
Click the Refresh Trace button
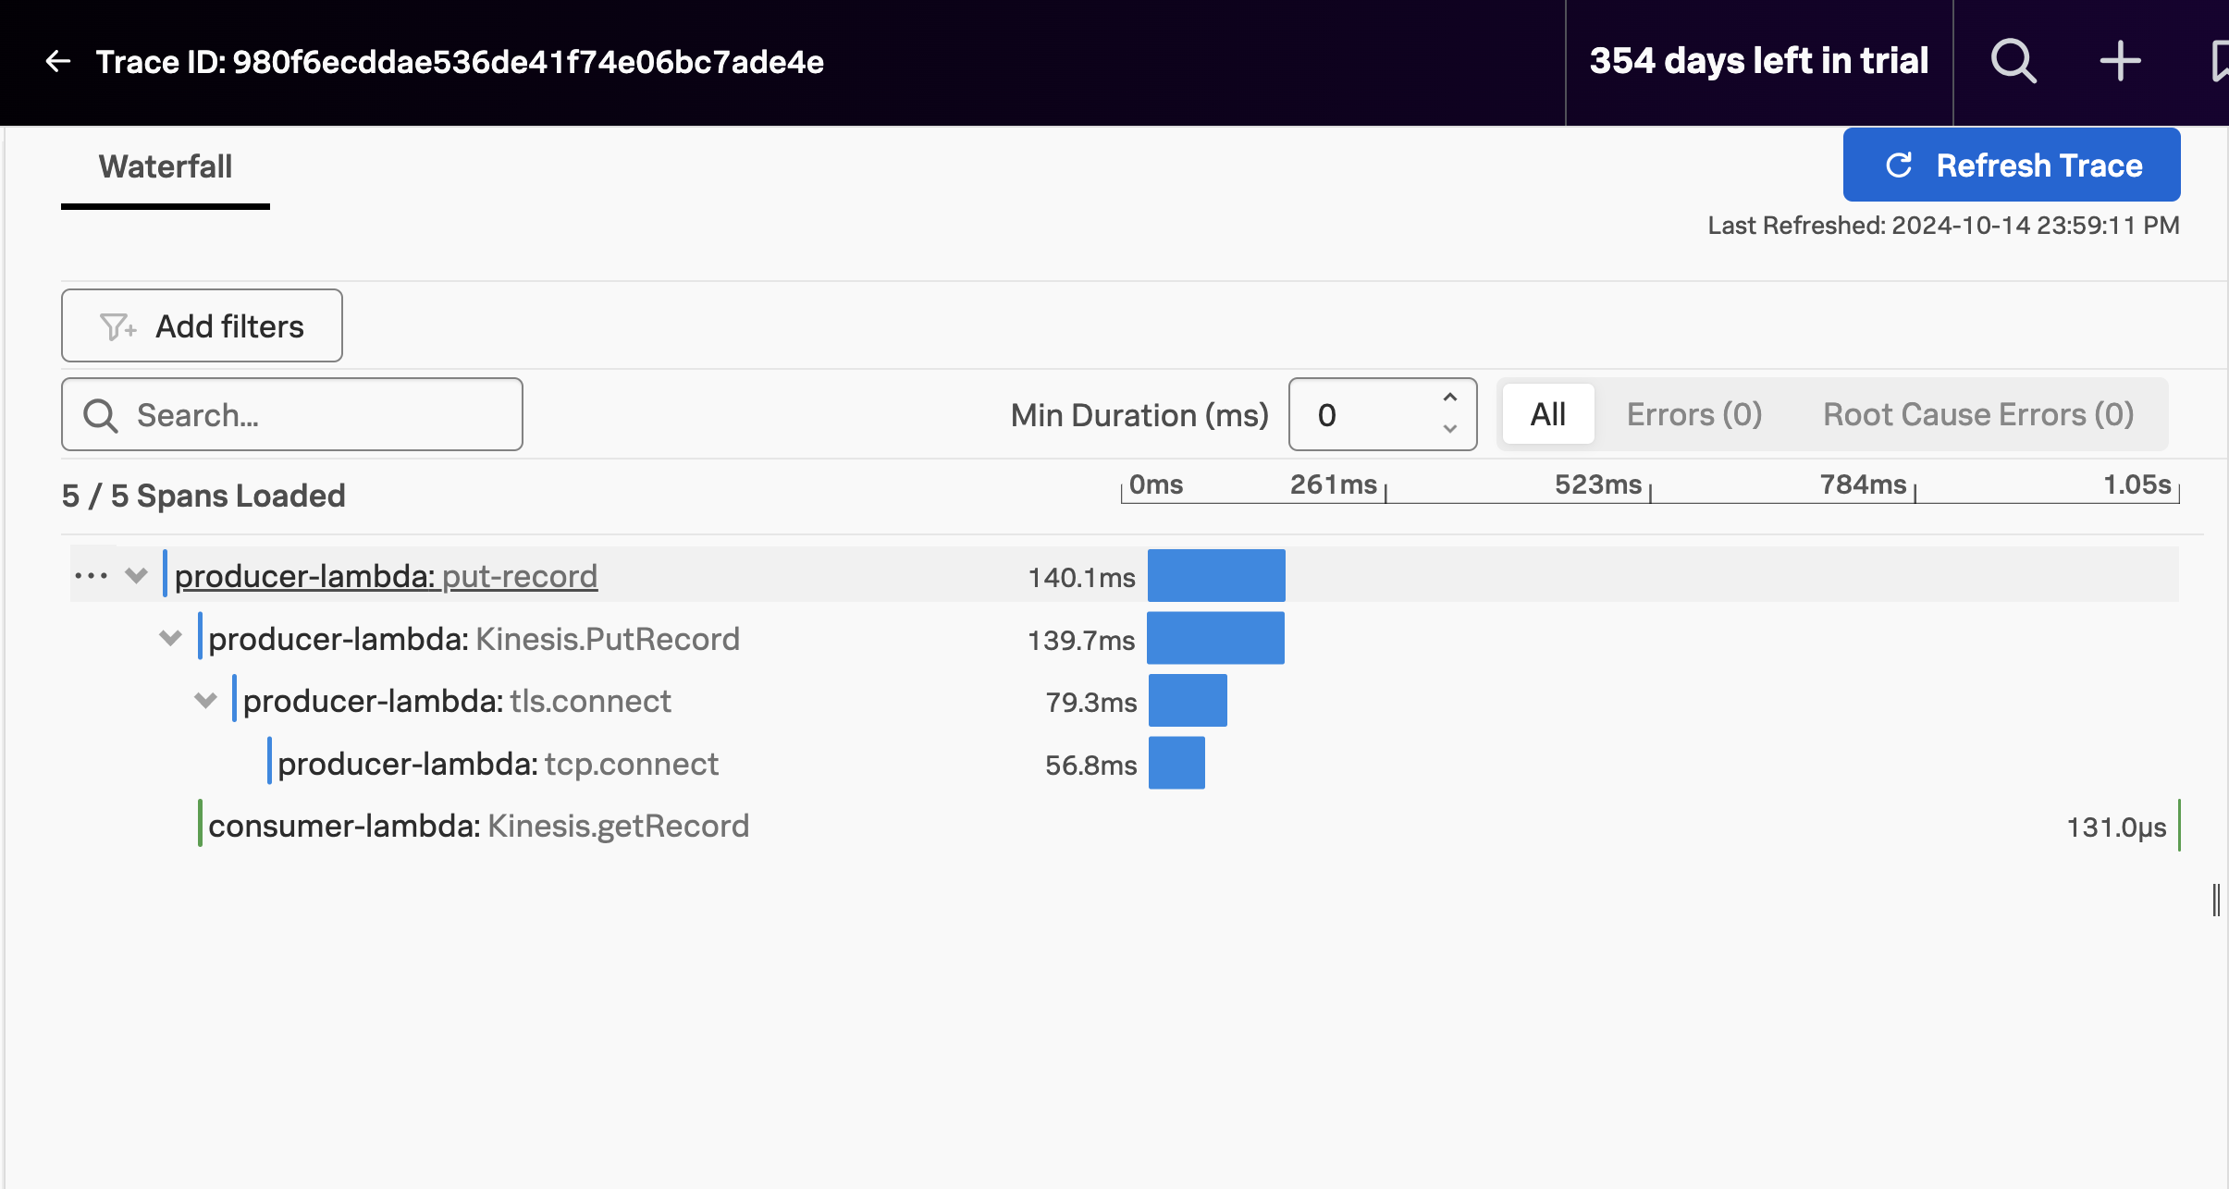[2010, 165]
